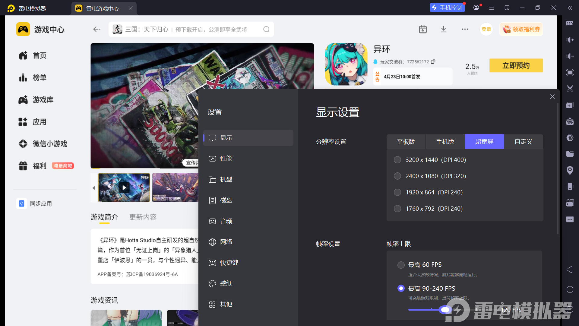Viewport: 579px width, 326px height.
Task: Go to 首页 in game center sidebar
Action: tap(33, 56)
